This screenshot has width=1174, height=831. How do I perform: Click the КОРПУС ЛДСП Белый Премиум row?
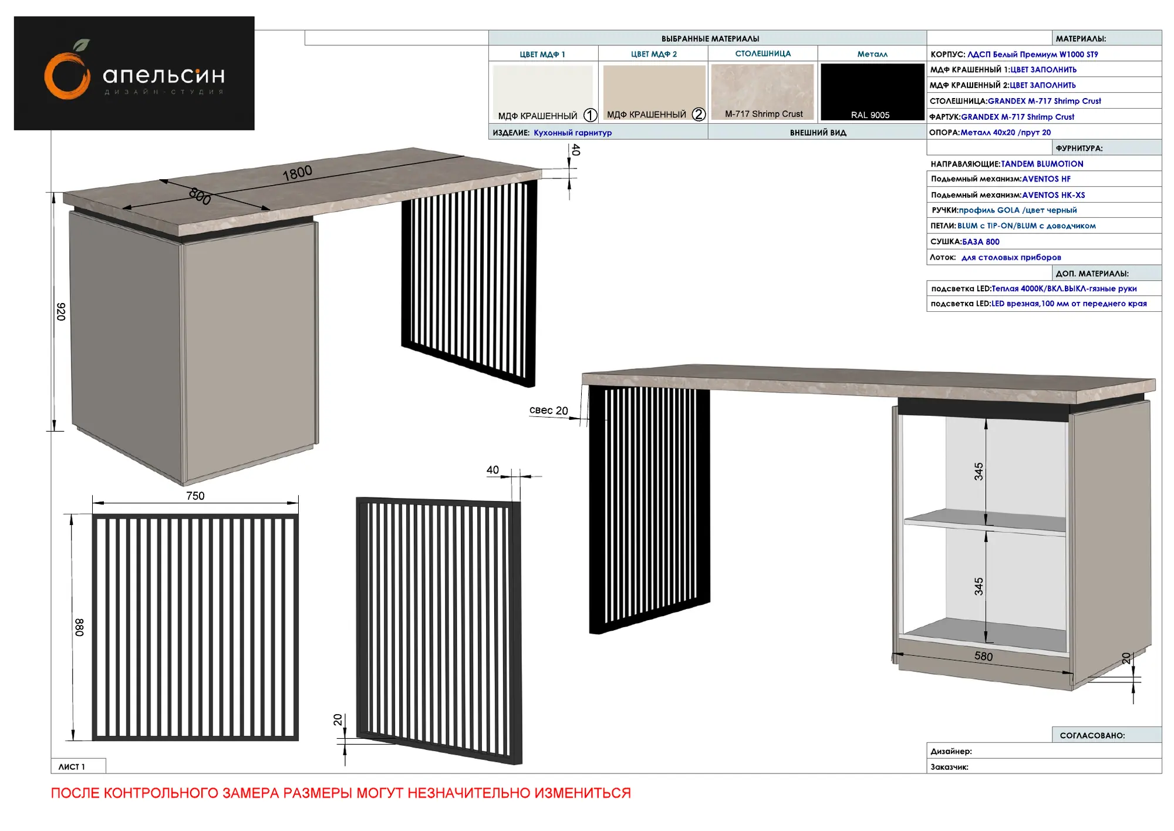coord(1044,54)
